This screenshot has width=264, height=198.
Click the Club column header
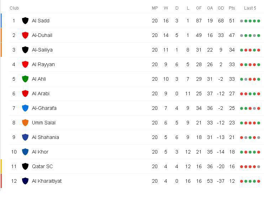pos(14,8)
